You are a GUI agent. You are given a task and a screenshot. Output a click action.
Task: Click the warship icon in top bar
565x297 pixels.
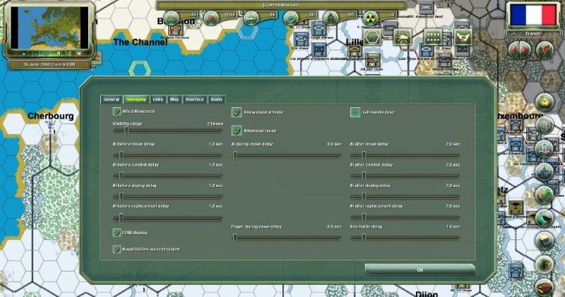251,18
